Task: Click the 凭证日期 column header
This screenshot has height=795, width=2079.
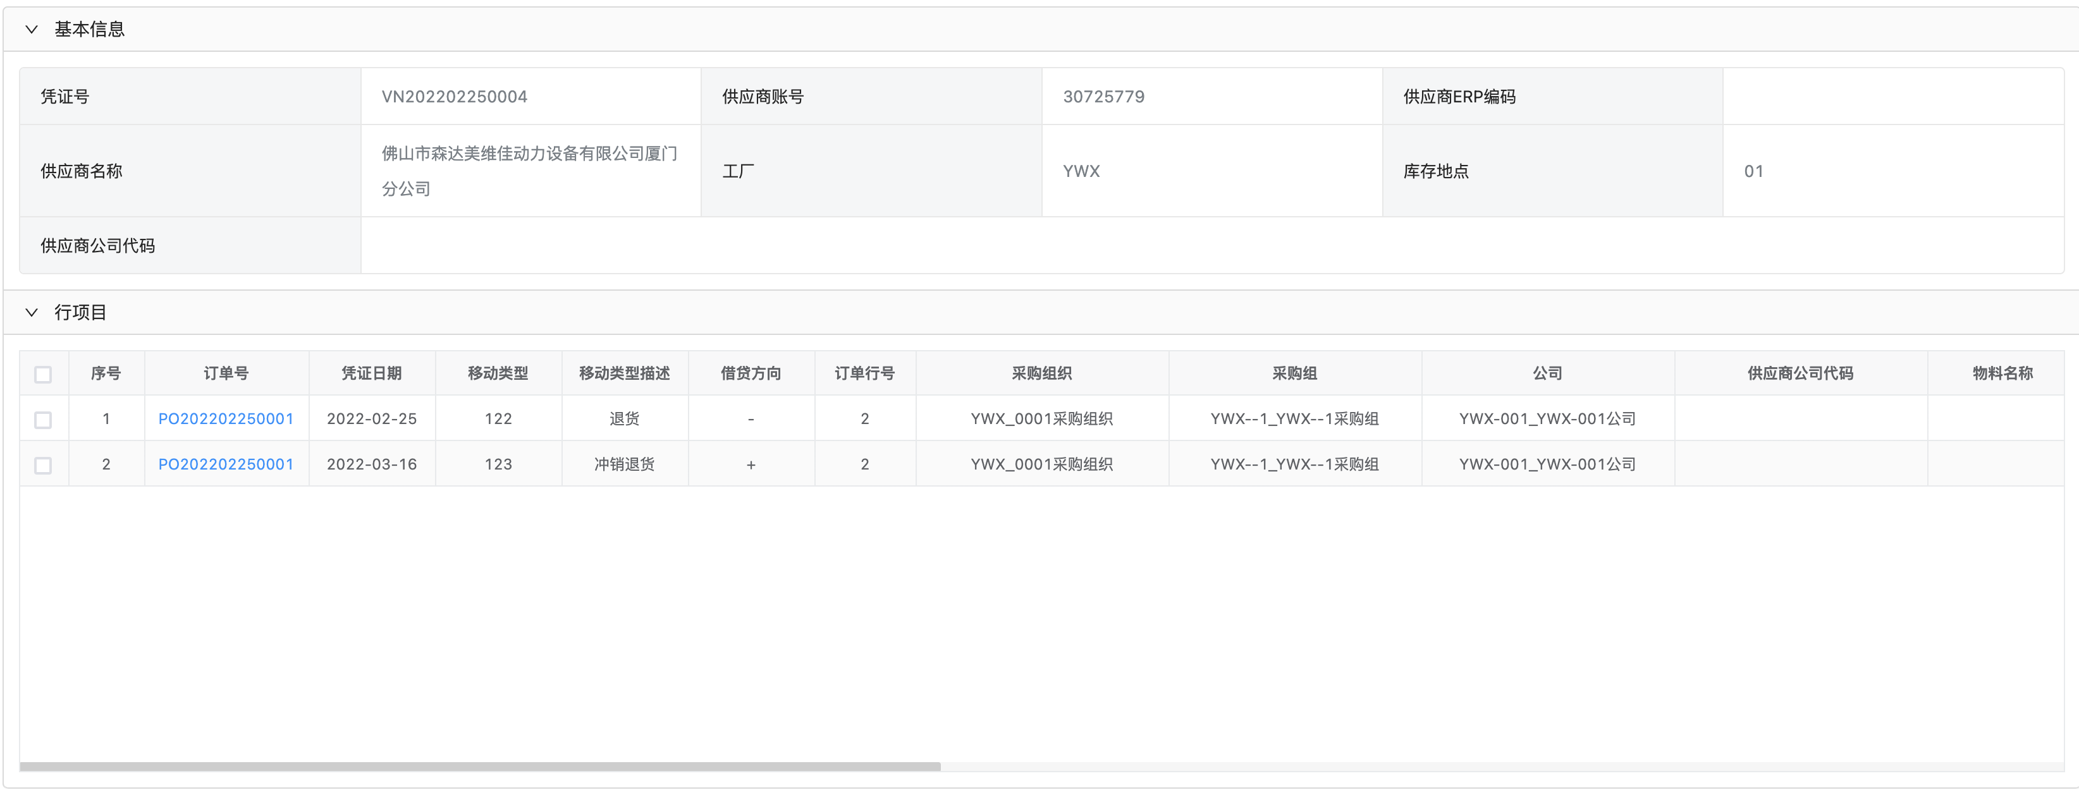Action: pos(371,373)
